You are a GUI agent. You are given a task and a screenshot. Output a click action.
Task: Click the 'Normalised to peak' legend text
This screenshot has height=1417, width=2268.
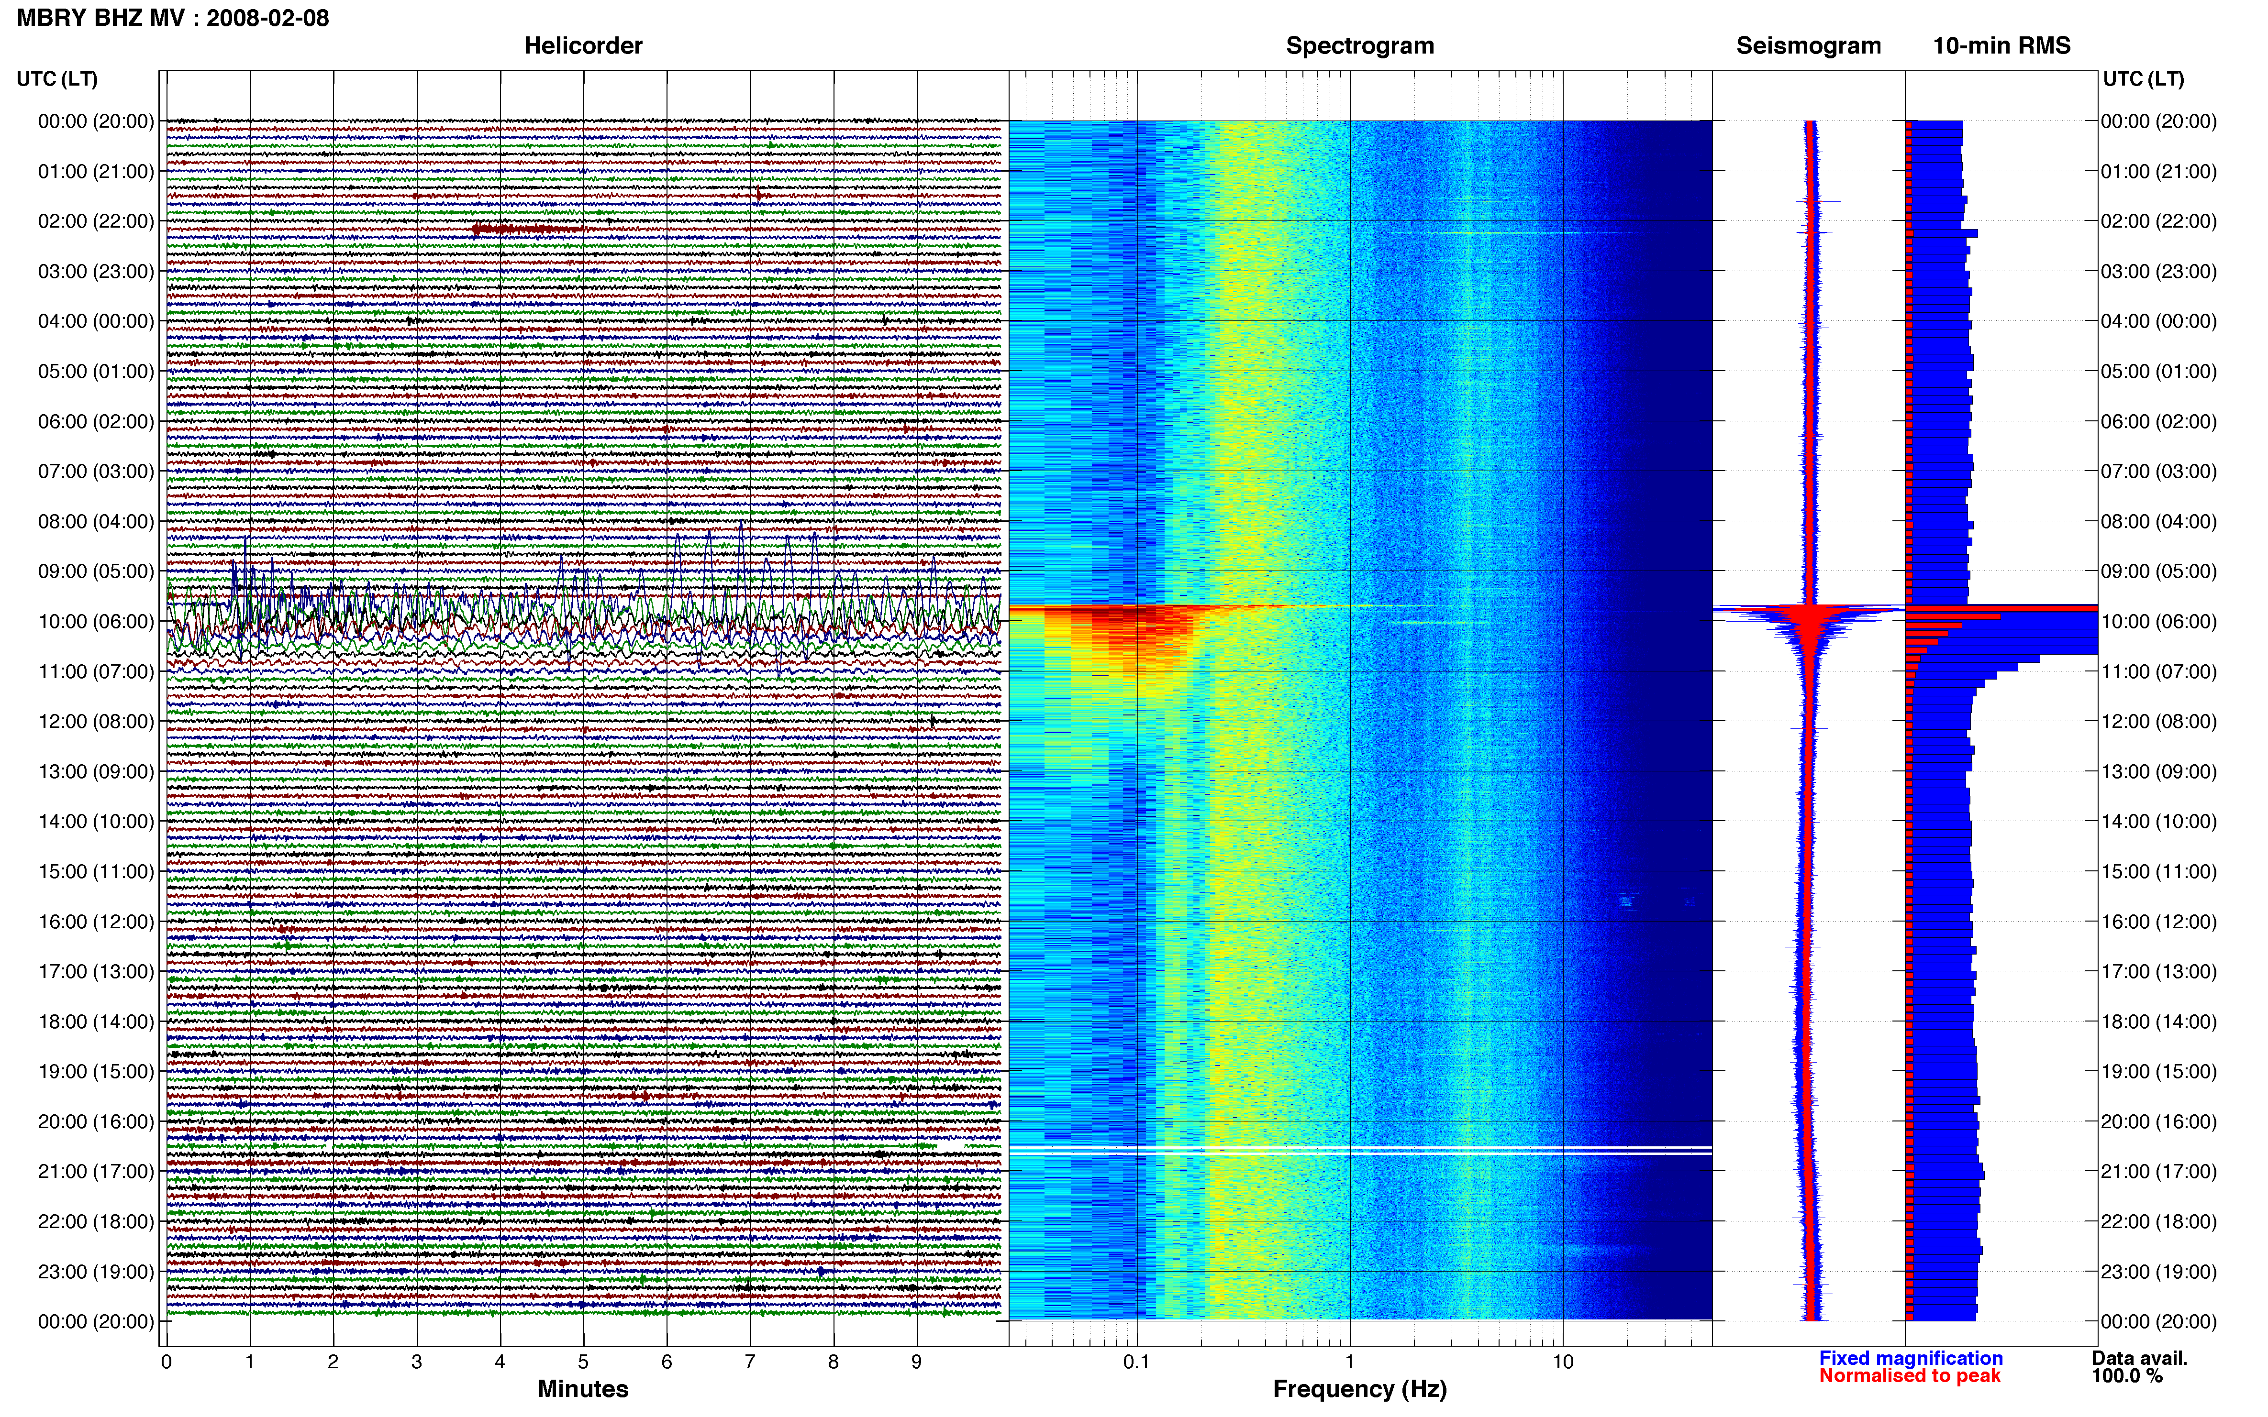click(x=1910, y=1376)
